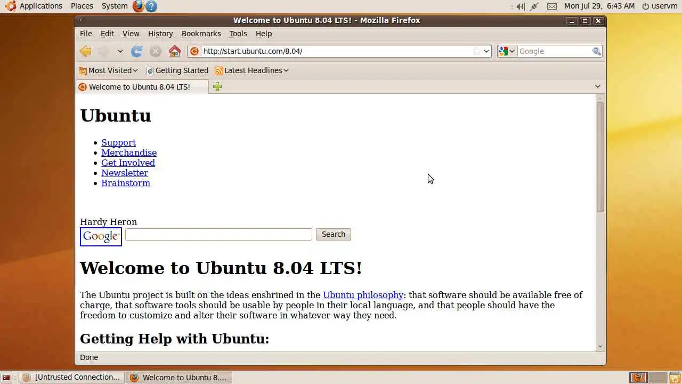Click the forward navigation arrow

[103, 51]
